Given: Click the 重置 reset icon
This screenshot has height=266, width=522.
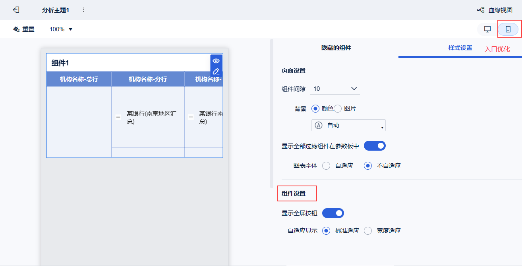Looking at the screenshot, I should (x=16, y=29).
